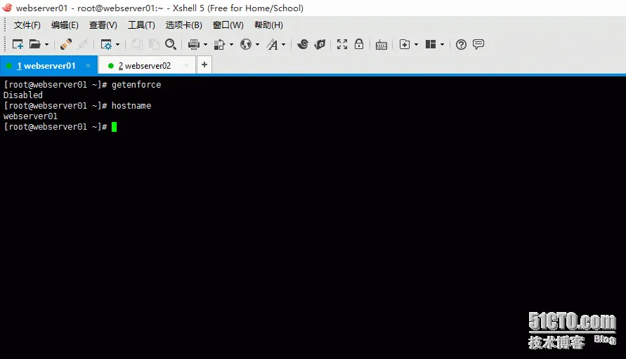Screen dimensions: 626x359
Task: Click the Lock screen padlock icon
Action: [x=359, y=44]
